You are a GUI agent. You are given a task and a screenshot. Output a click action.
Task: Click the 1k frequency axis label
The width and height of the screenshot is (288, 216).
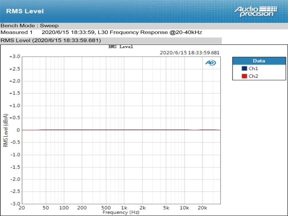click(x=124, y=208)
